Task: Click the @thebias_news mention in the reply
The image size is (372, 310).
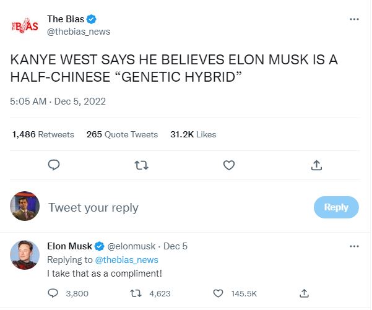Action: point(128,260)
